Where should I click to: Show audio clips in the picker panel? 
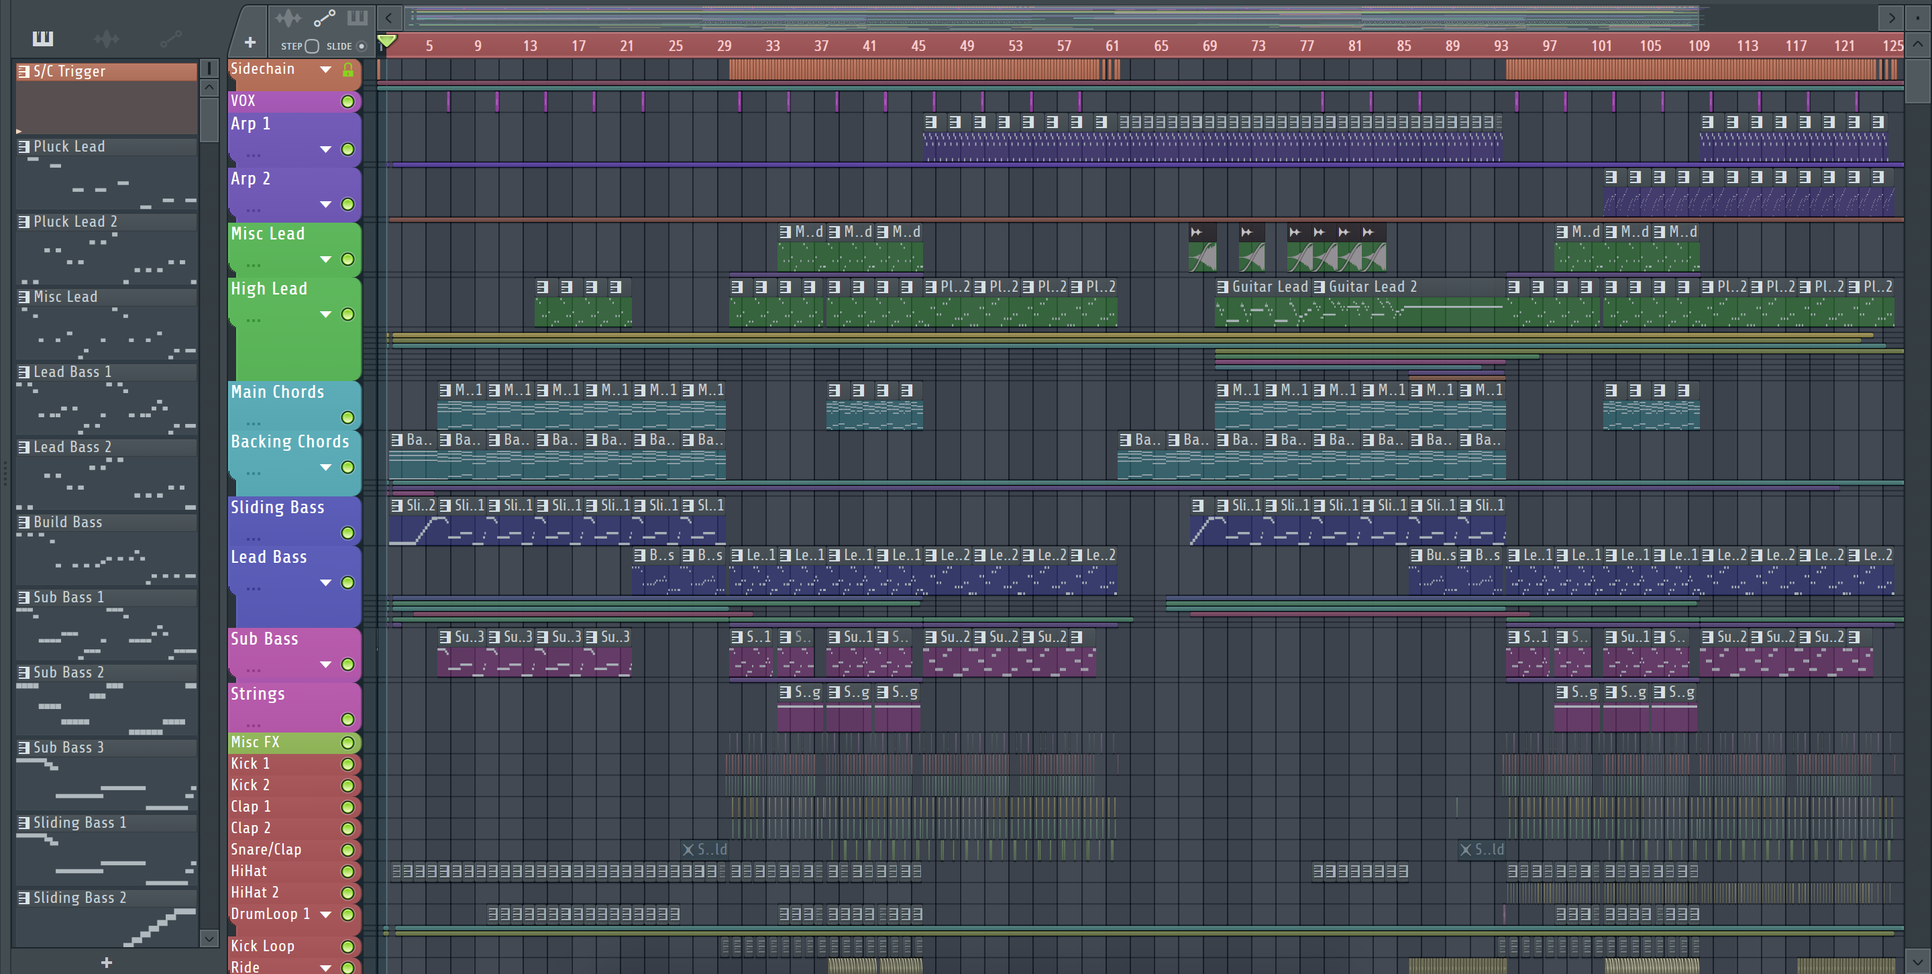tap(107, 38)
